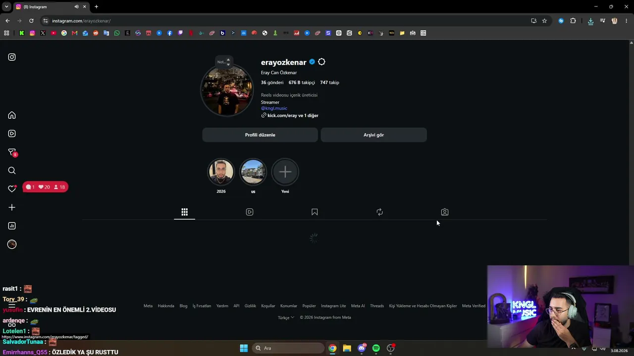634x356 pixels.
Task: Open the Instagram bookmark in bookmarks bar
Action: pos(32,33)
